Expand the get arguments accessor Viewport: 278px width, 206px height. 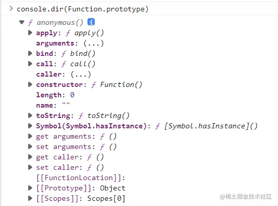[x=30, y=136]
